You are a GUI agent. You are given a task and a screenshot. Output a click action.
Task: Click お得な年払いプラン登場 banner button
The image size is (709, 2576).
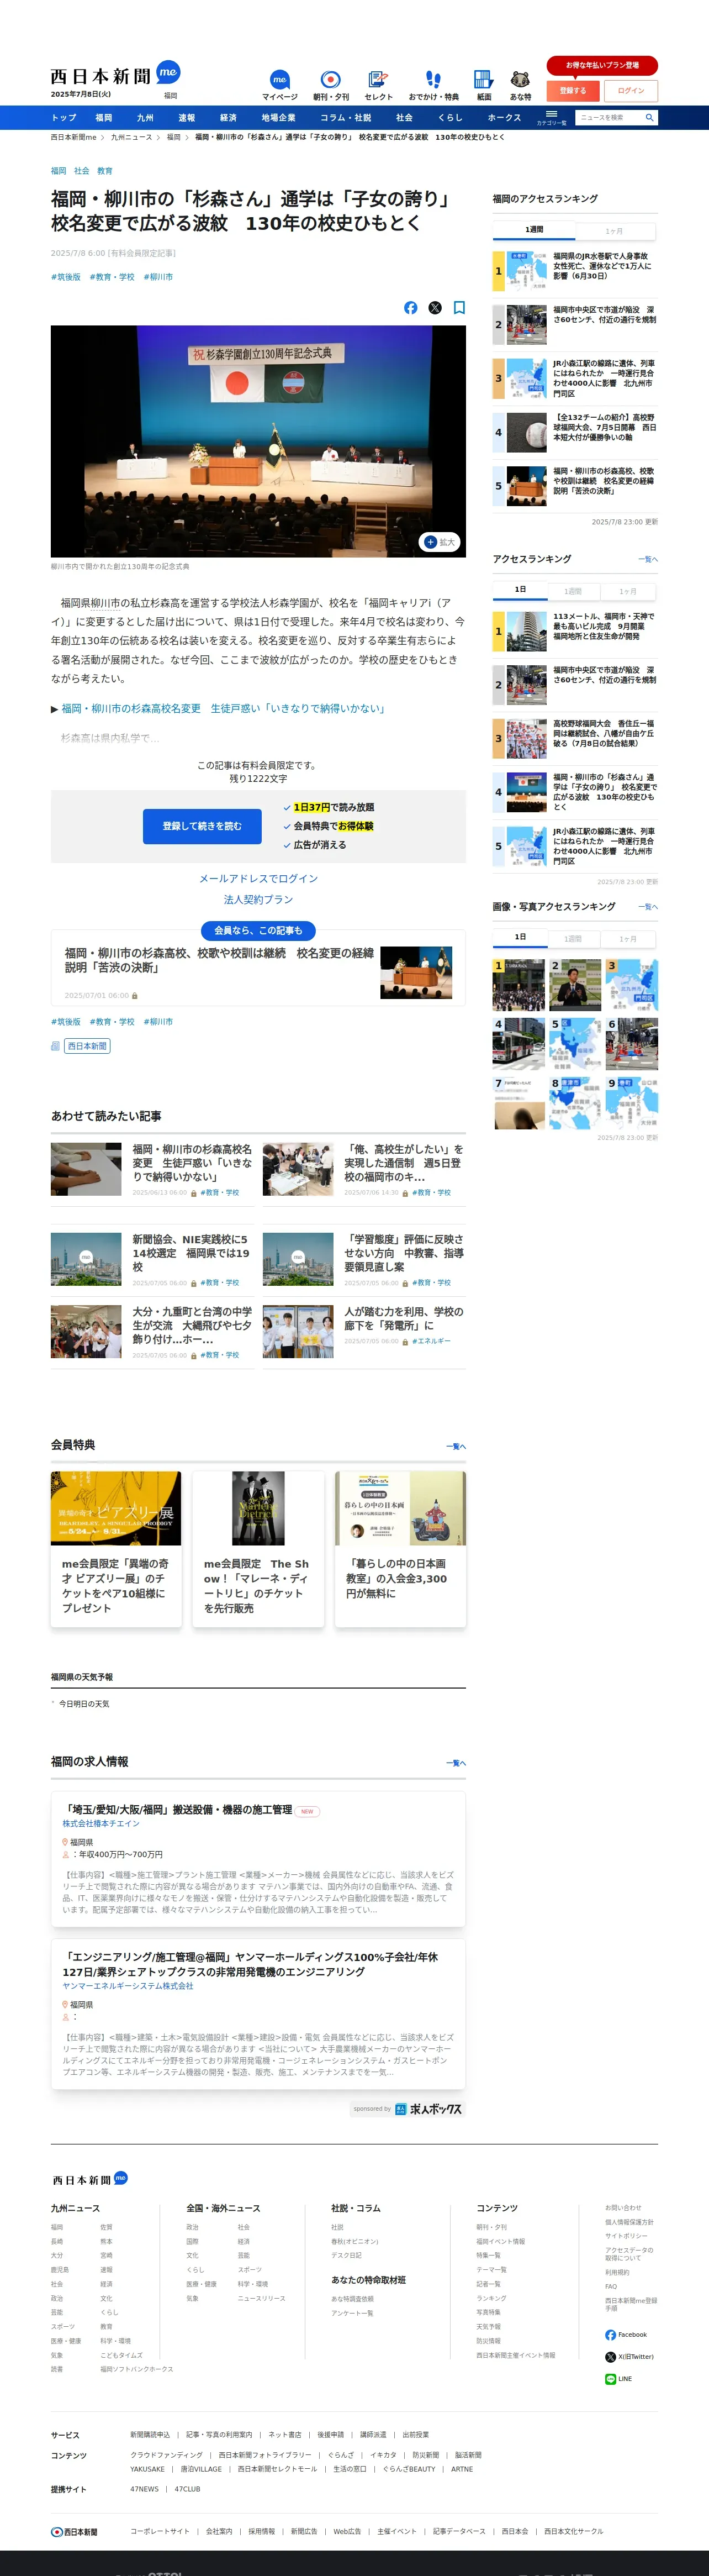pyautogui.click(x=602, y=65)
